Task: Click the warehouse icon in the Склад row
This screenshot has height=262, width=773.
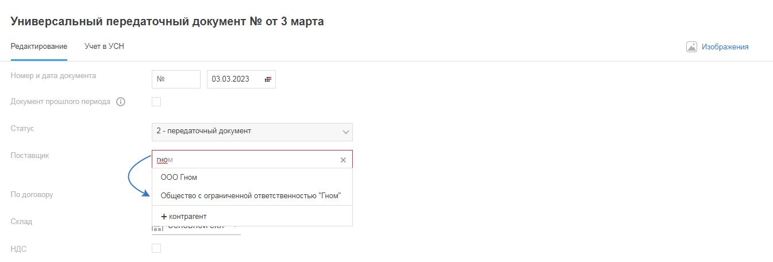Action: click(156, 229)
